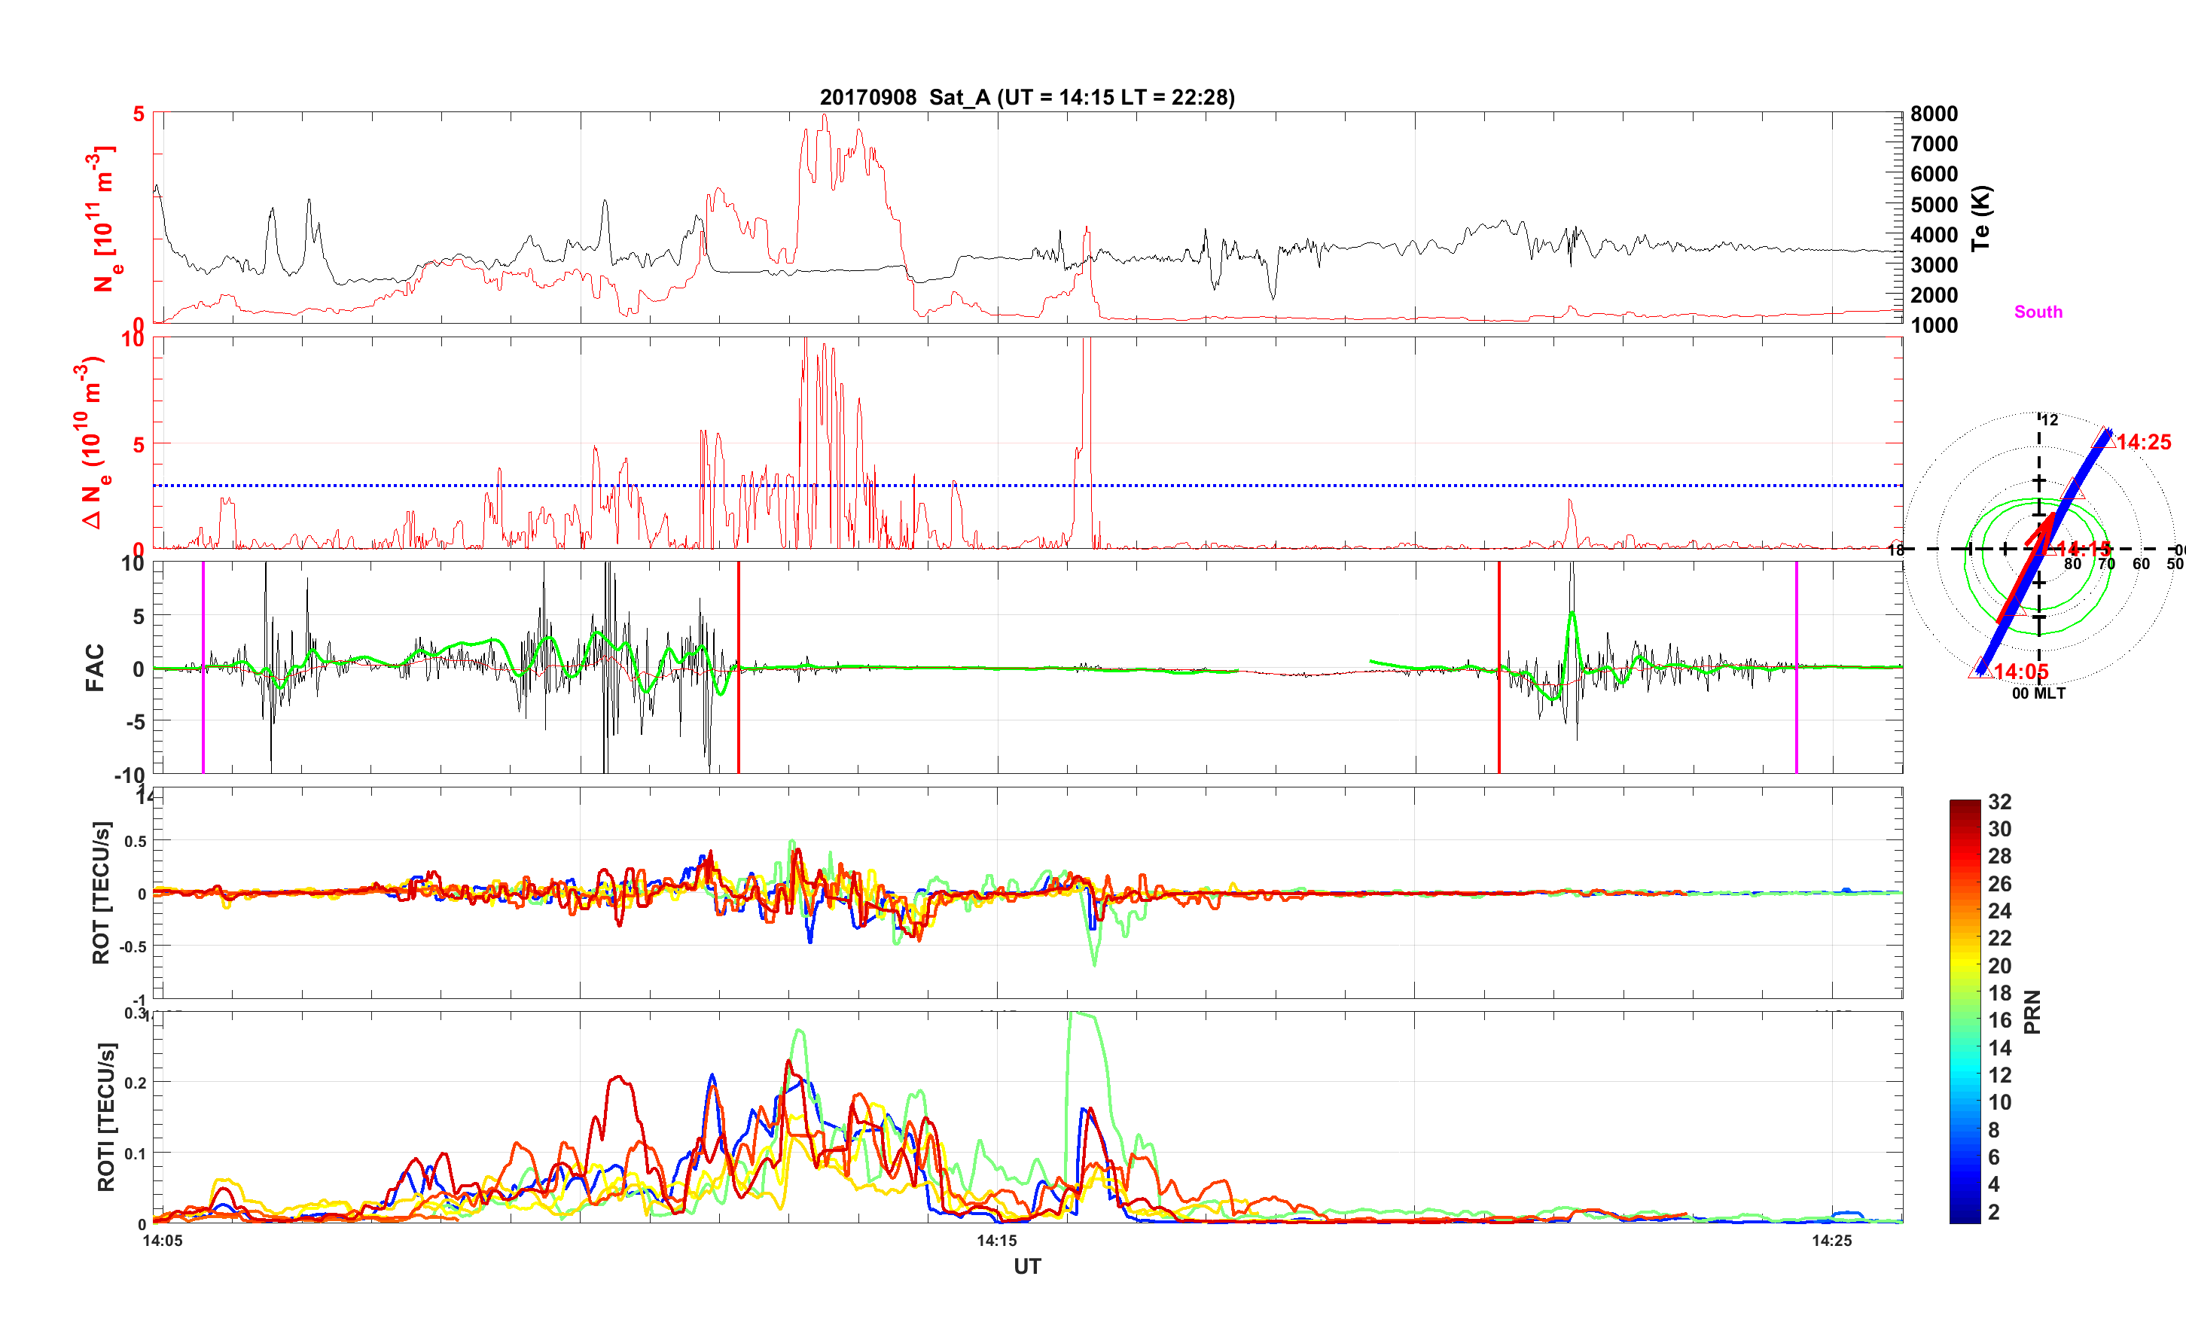Click the PRN colorbar label
This screenshot has height=1322, width=2186.
pos(2032,1012)
